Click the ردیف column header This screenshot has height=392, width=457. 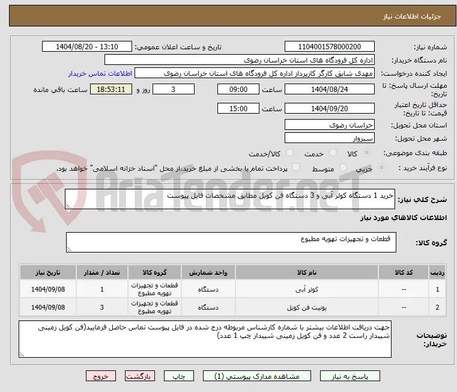coord(437,272)
